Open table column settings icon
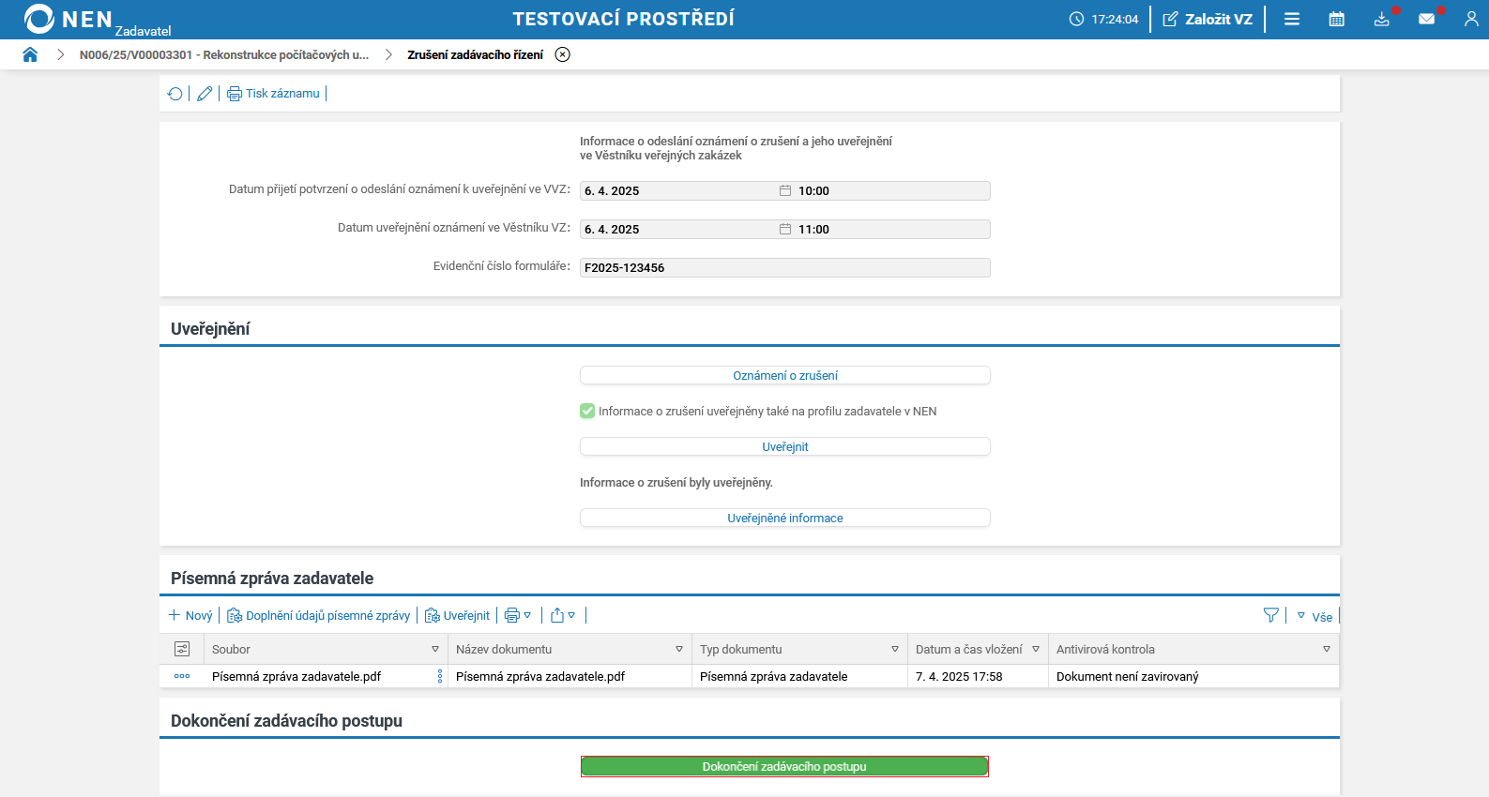 click(x=182, y=649)
